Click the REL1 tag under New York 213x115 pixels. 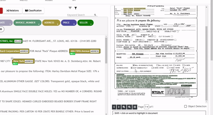click(x=15, y=64)
